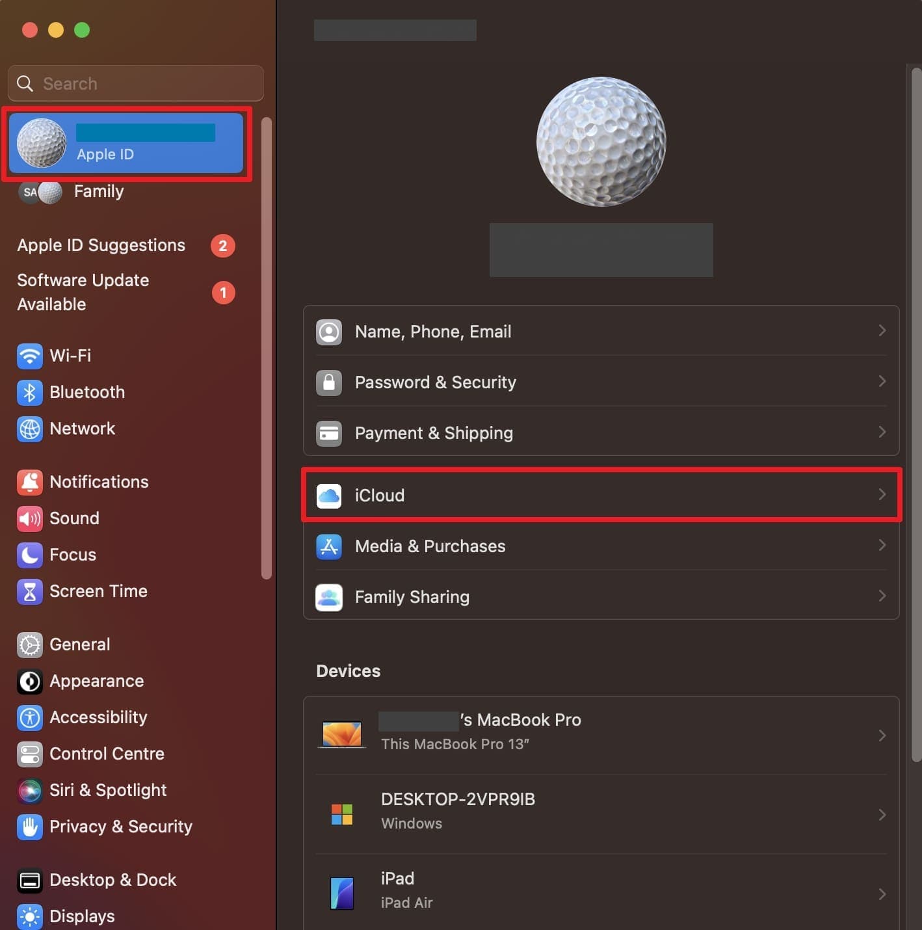Image resolution: width=922 pixels, height=930 pixels.
Task: Click the Desktop & Dock icon
Action: click(30, 880)
